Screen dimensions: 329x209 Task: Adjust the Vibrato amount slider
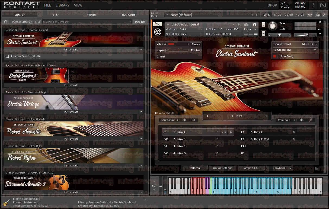click(178, 44)
